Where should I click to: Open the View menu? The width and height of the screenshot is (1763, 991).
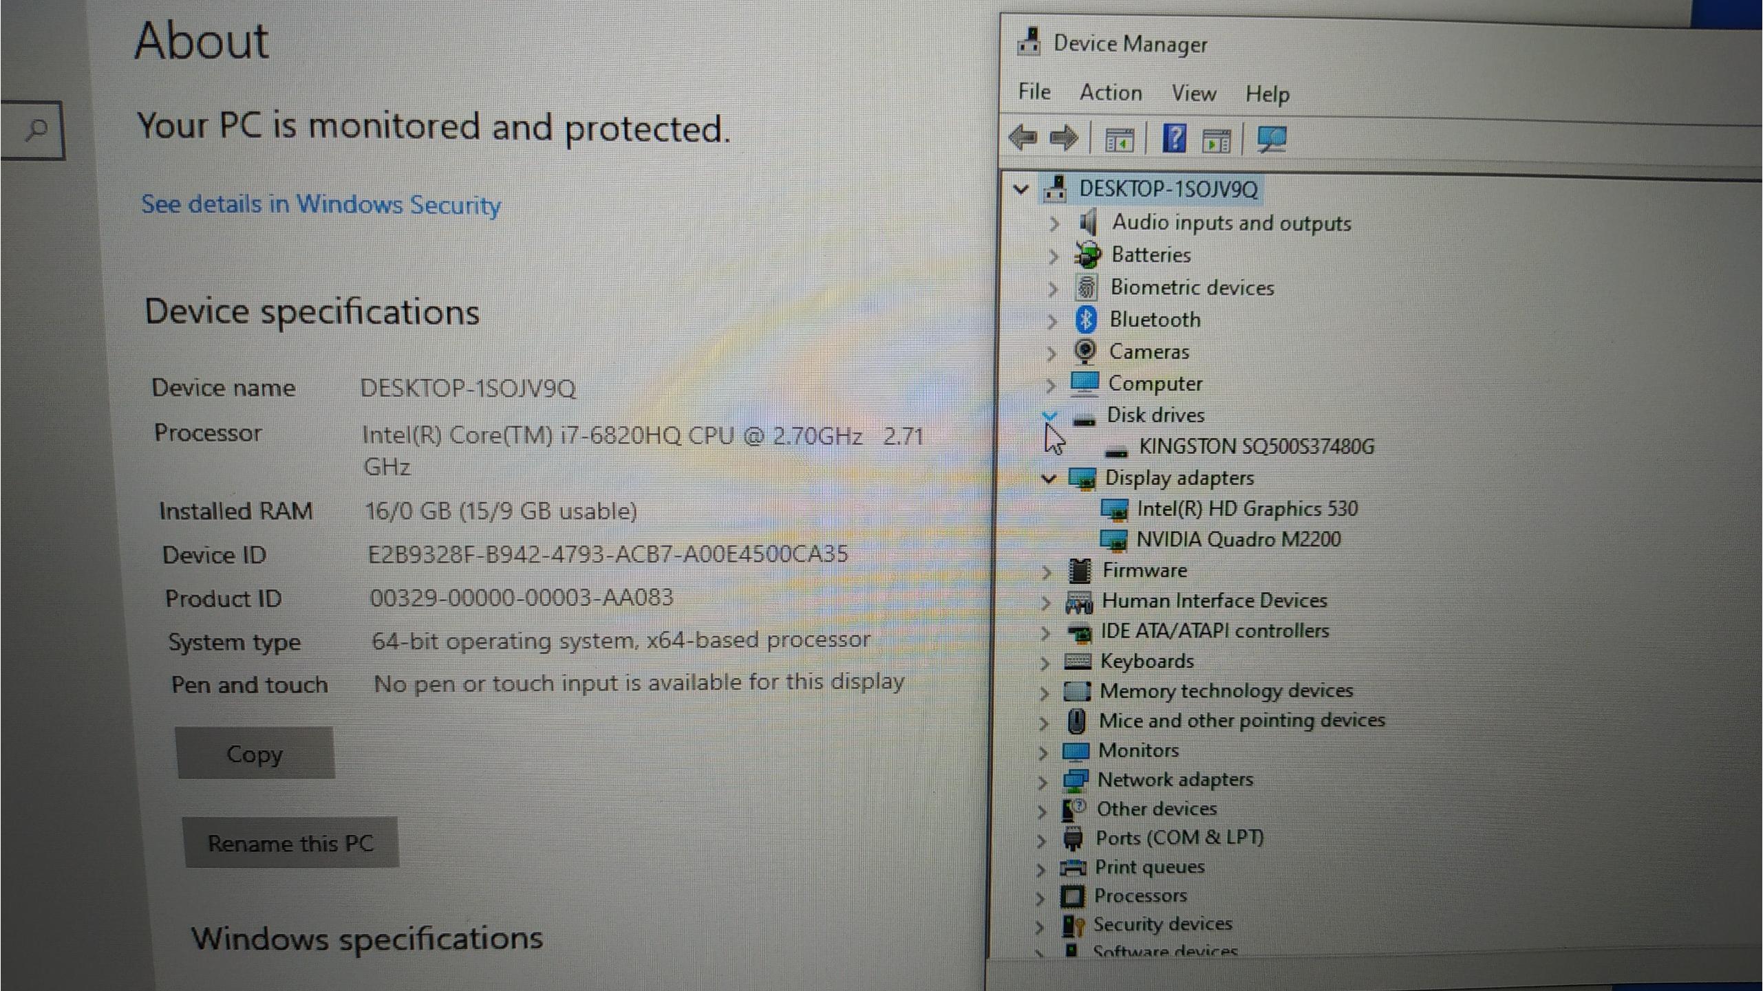point(1193,93)
